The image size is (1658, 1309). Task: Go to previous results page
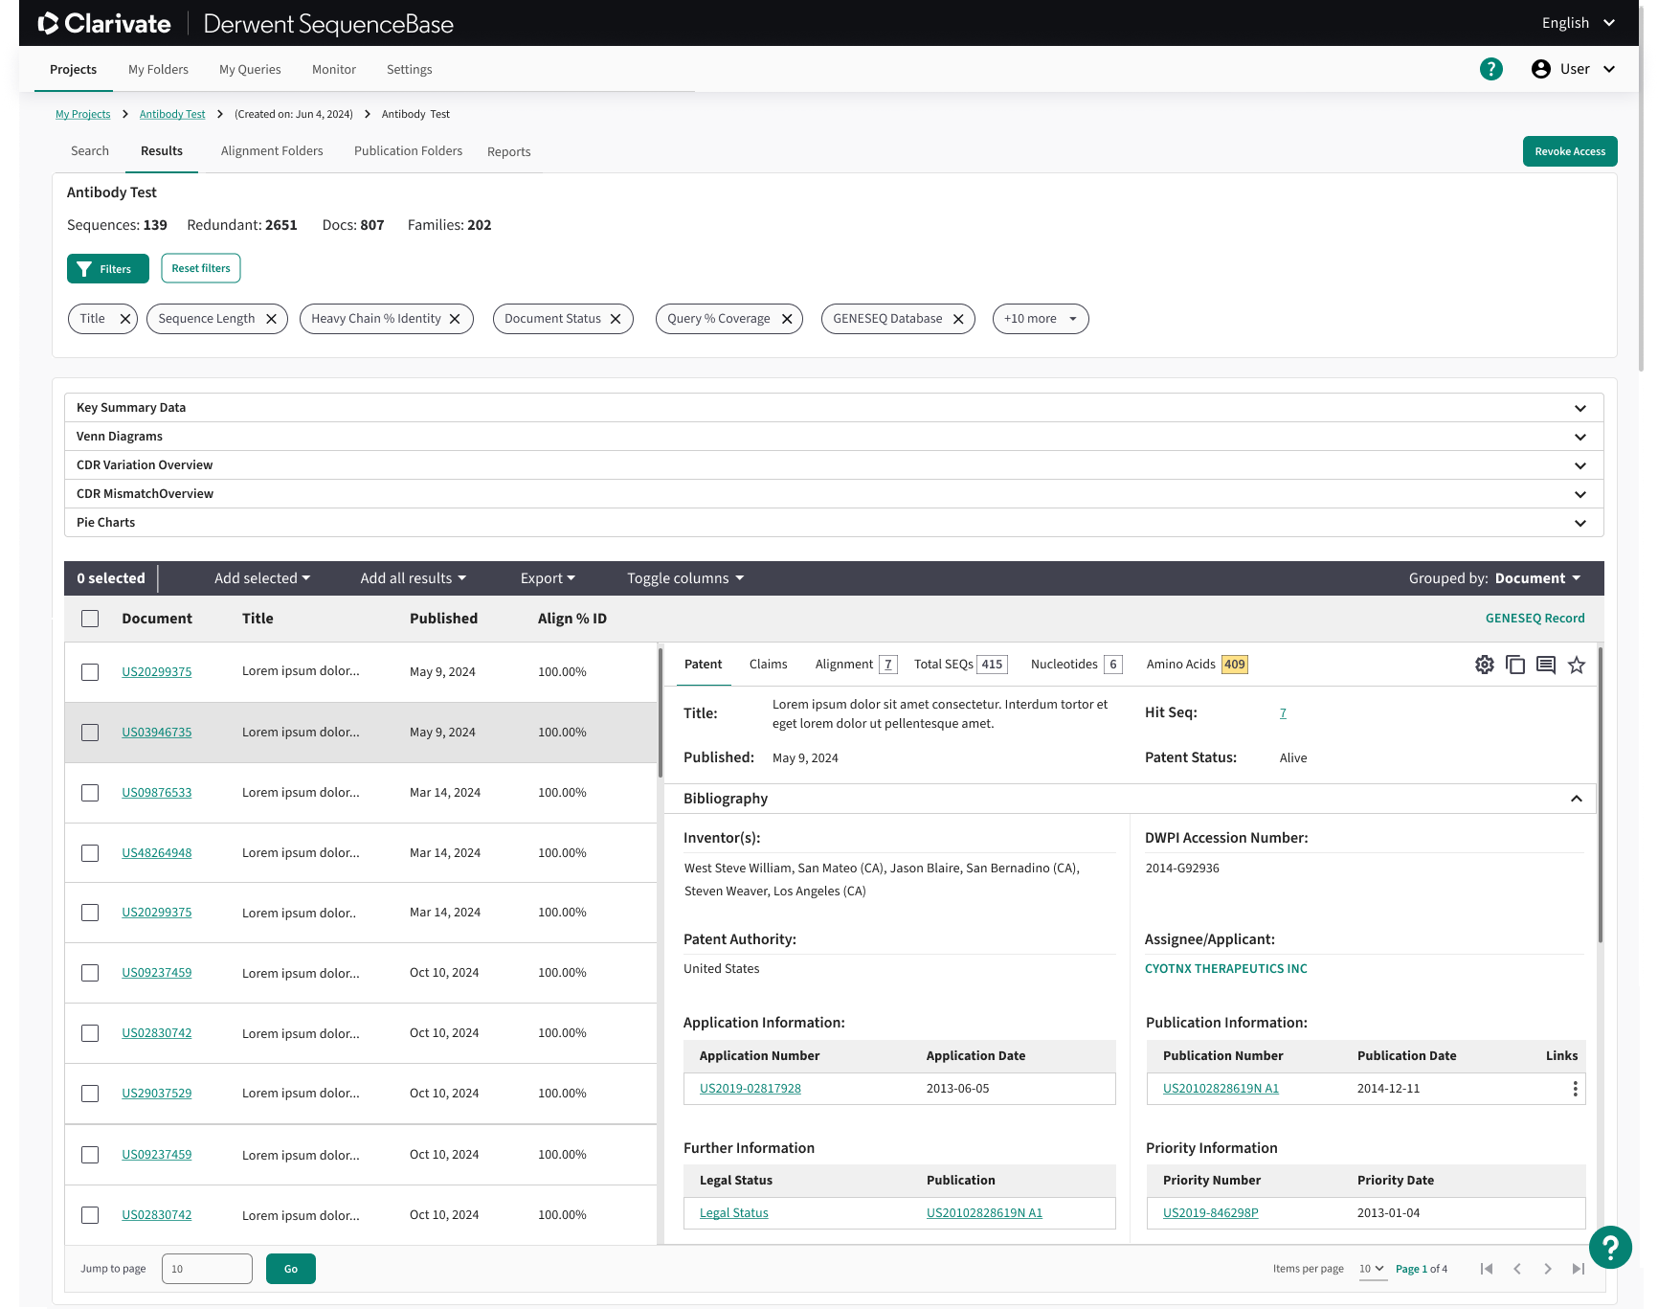pos(1517,1269)
